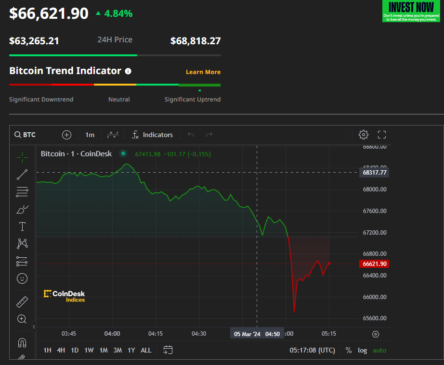Enable magnet snapping mode

pos(22,342)
